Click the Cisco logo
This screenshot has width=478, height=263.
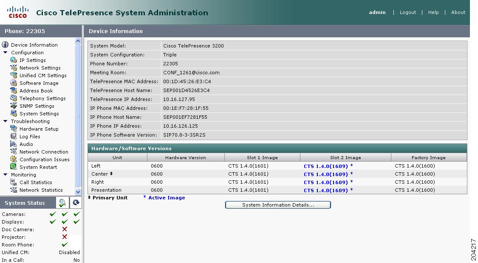18,12
